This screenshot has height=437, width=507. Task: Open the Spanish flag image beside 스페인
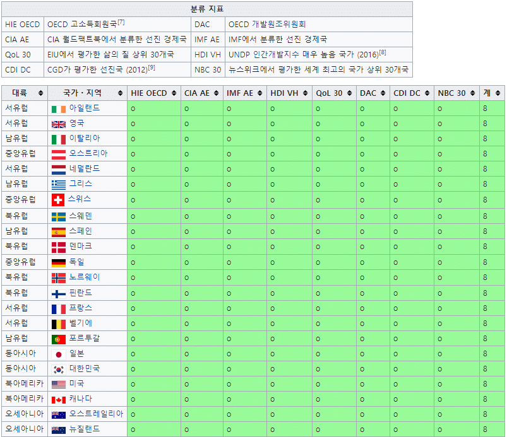tap(59, 232)
